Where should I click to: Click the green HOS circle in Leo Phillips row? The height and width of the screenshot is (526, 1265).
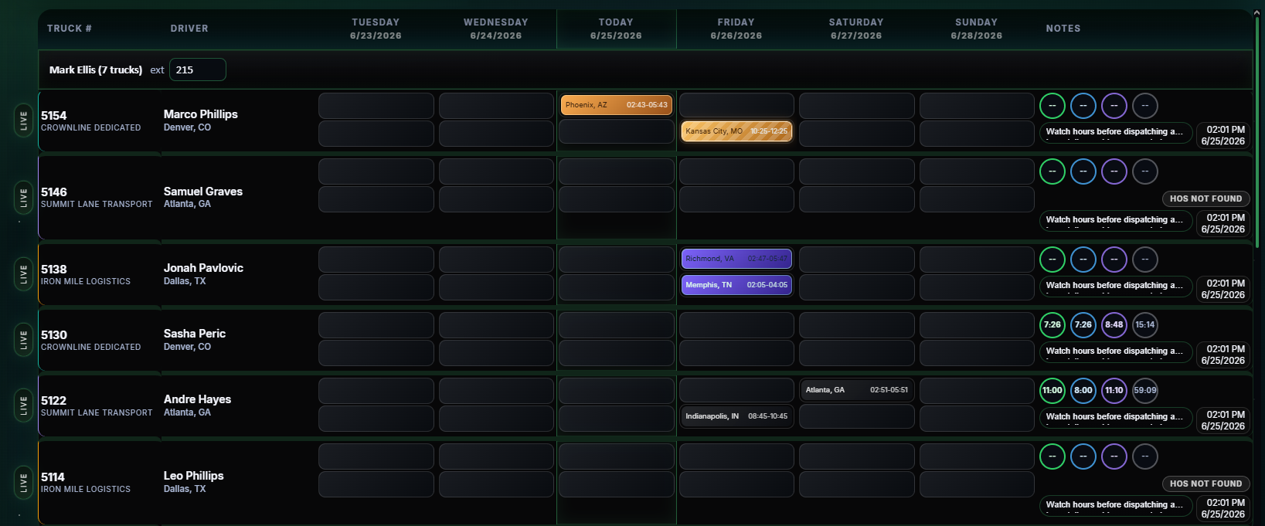(1052, 456)
